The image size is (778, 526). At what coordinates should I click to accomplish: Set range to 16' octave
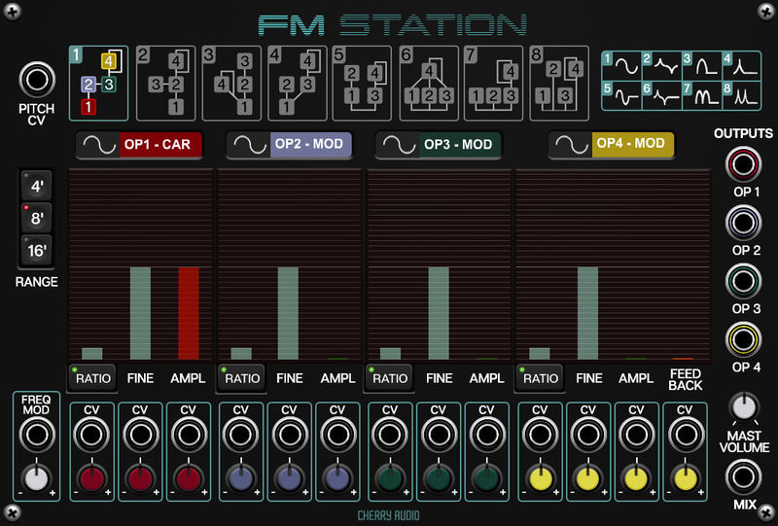37,251
